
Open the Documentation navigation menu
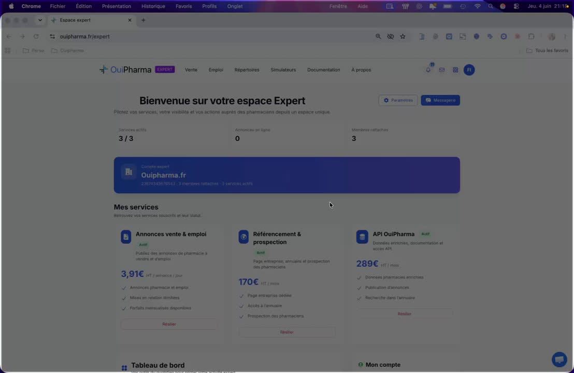[x=324, y=70]
